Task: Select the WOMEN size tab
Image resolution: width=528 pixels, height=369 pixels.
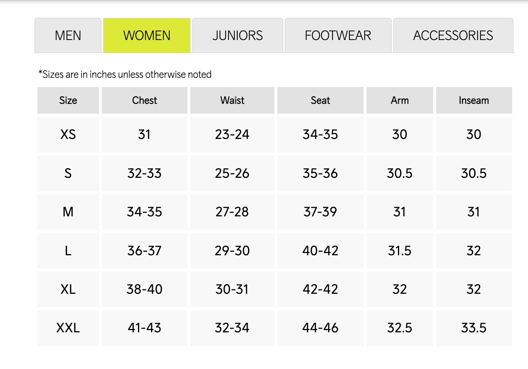Action: pyautogui.click(x=147, y=36)
